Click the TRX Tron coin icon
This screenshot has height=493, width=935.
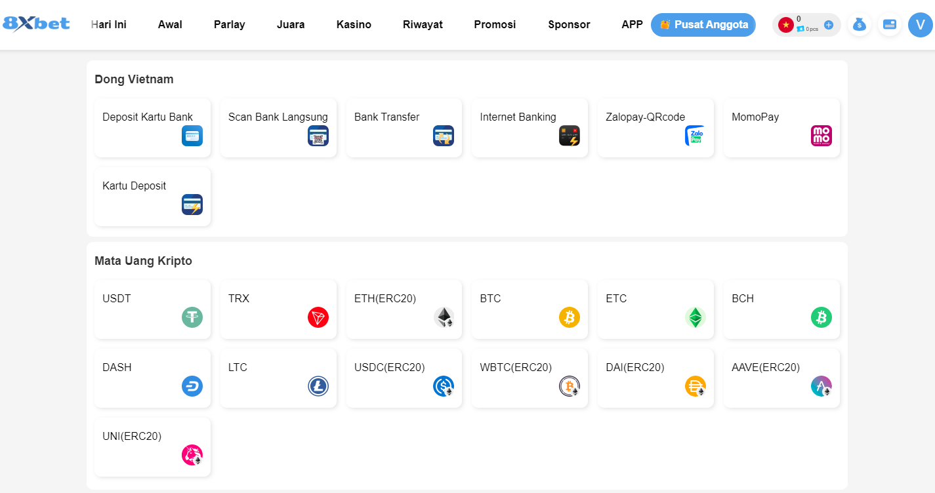pos(318,317)
